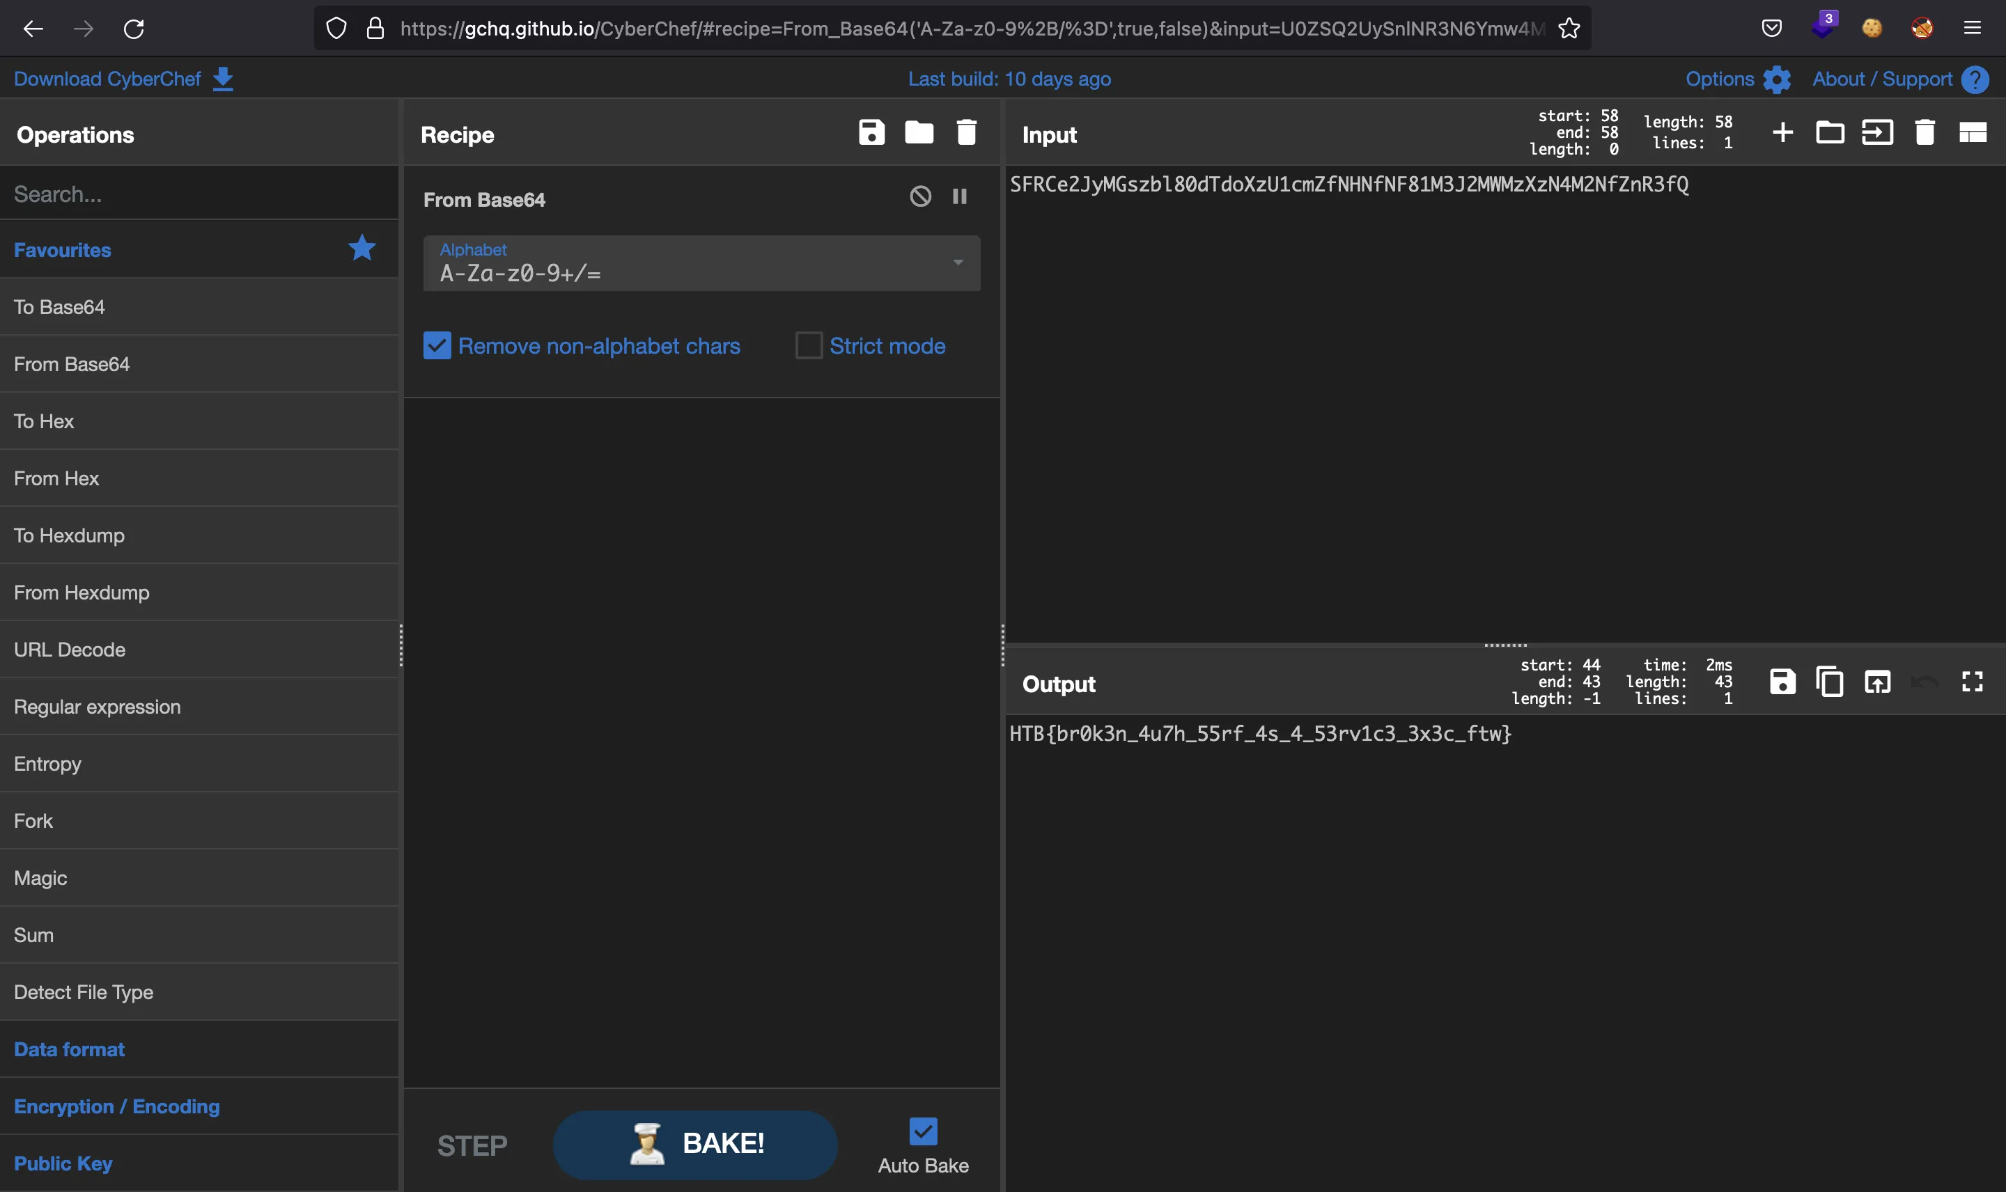The width and height of the screenshot is (2006, 1192).
Task: Disable the From Base64 operation
Action: pos(921,197)
